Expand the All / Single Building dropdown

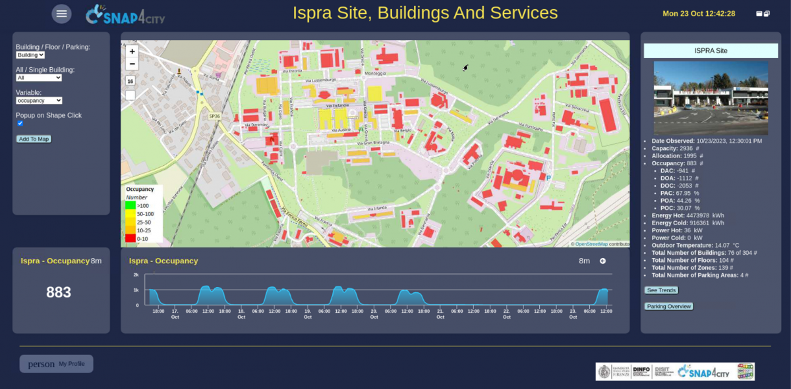[39, 78]
